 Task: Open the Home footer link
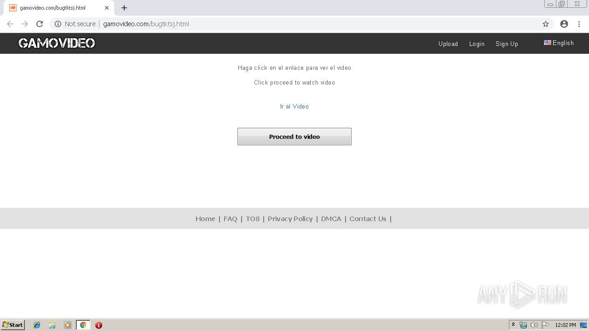(205, 219)
